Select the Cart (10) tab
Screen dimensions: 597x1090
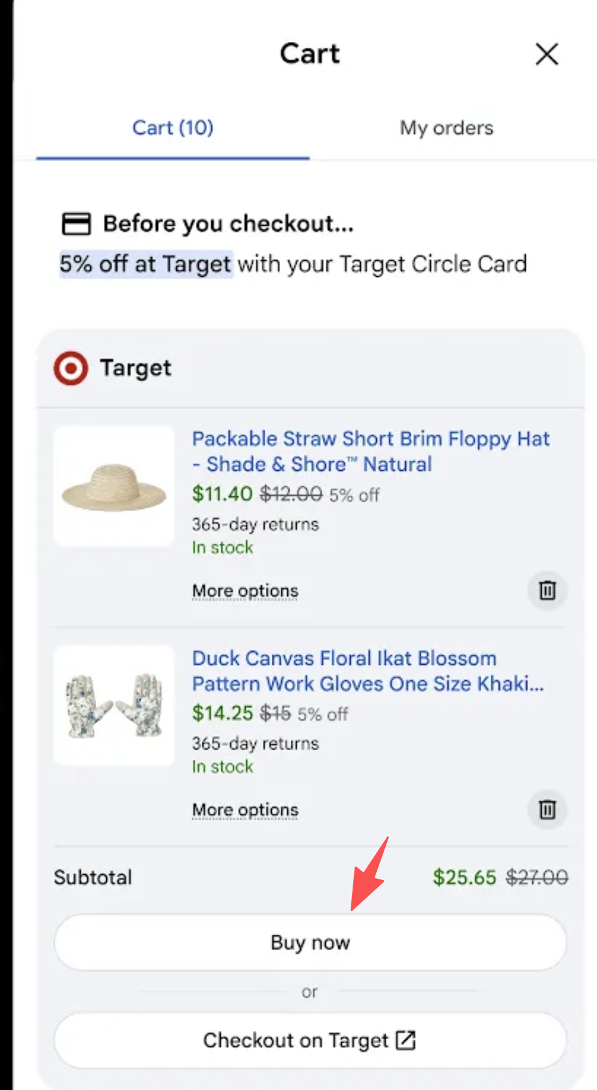click(172, 128)
